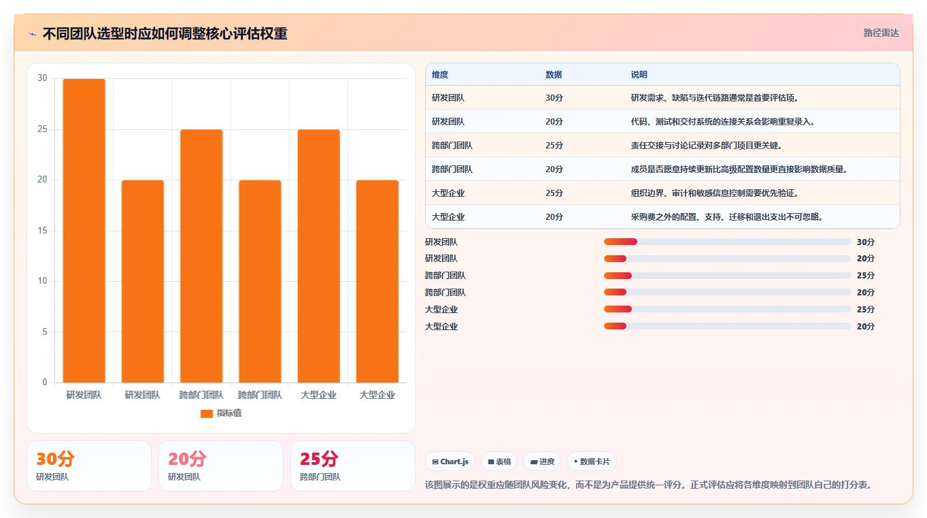Click the 大型企业 chart bar valued 20

[x=377, y=281]
